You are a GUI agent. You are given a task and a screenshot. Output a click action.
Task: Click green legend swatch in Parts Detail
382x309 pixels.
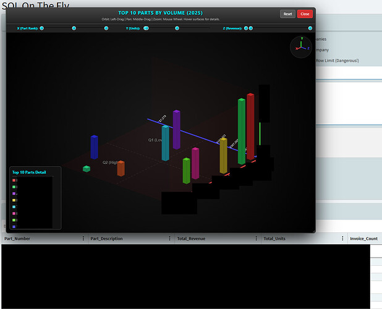[x=14, y=187]
